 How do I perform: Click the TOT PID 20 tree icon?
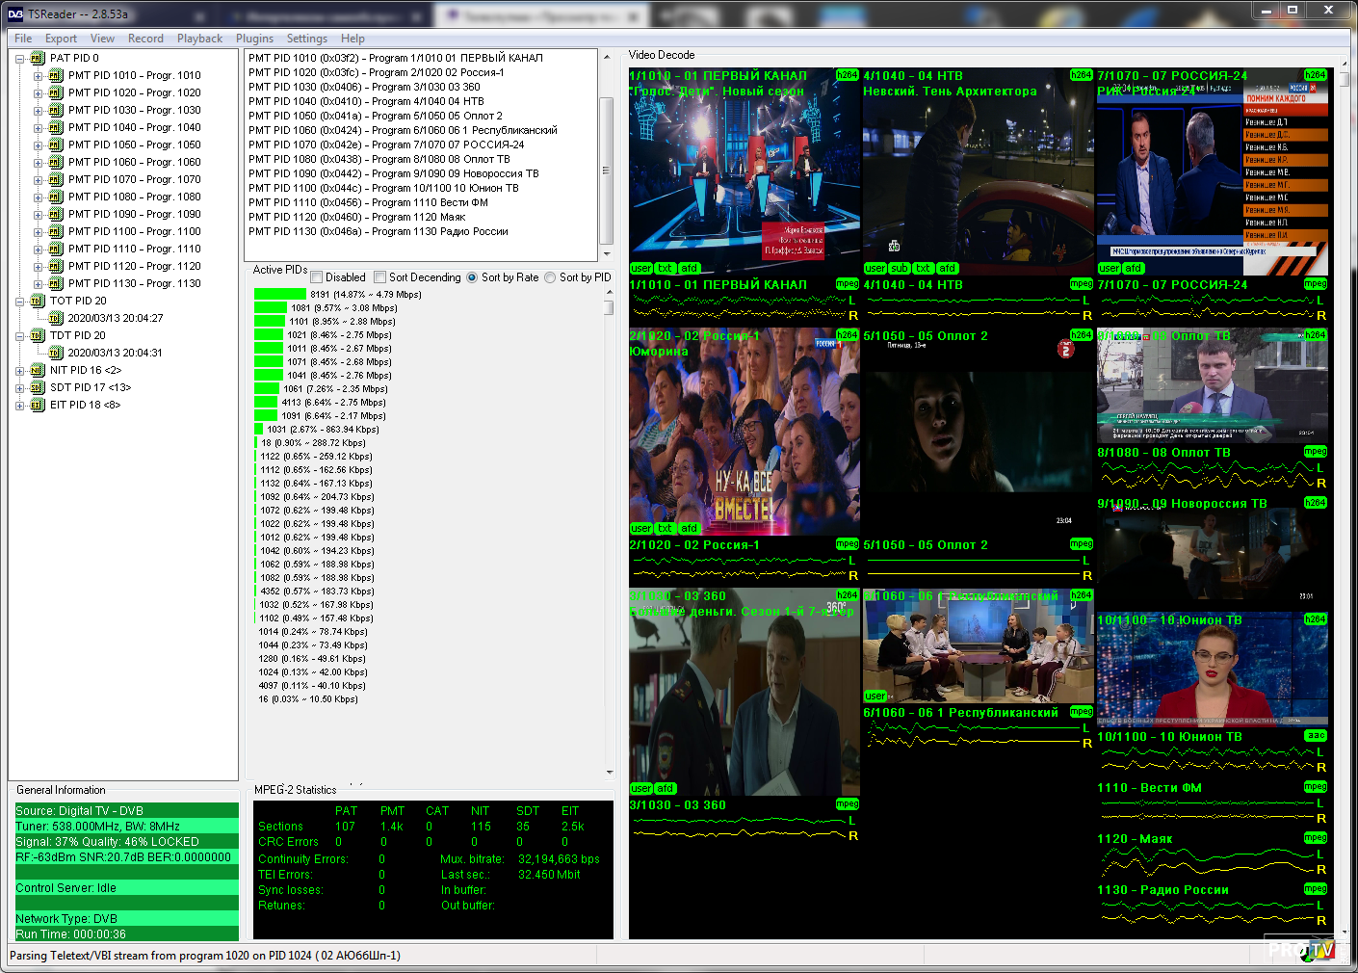point(38,302)
